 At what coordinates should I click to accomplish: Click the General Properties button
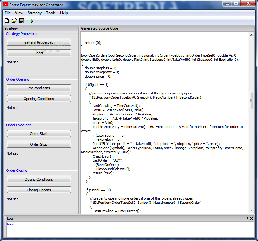(x=39, y=42)
